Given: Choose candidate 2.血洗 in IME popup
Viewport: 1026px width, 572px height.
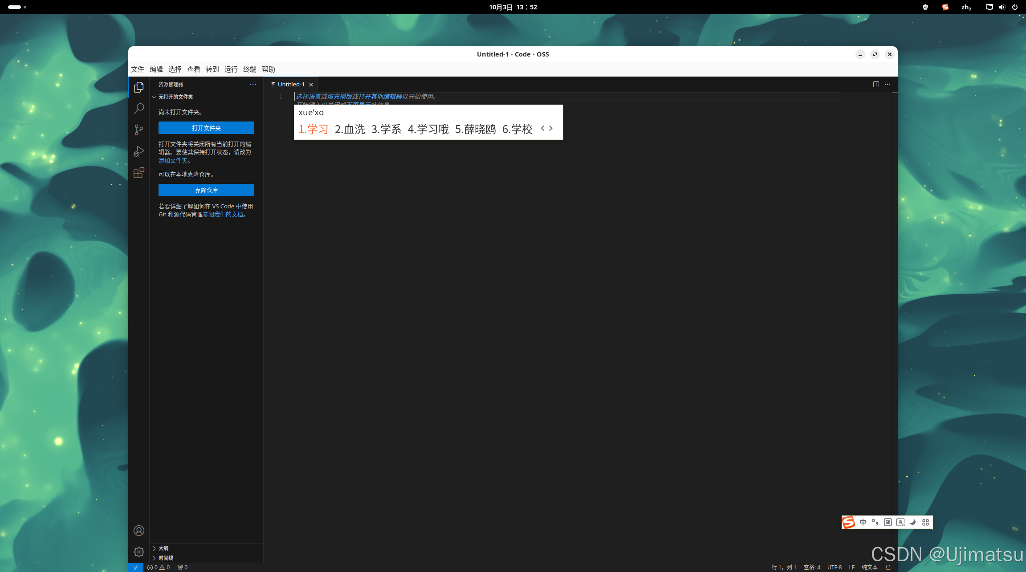Looking at the screenshot, I should [x=350, y=129].
